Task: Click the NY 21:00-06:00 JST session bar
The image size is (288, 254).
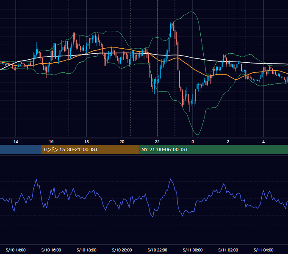Action: (x=213, y=149)
